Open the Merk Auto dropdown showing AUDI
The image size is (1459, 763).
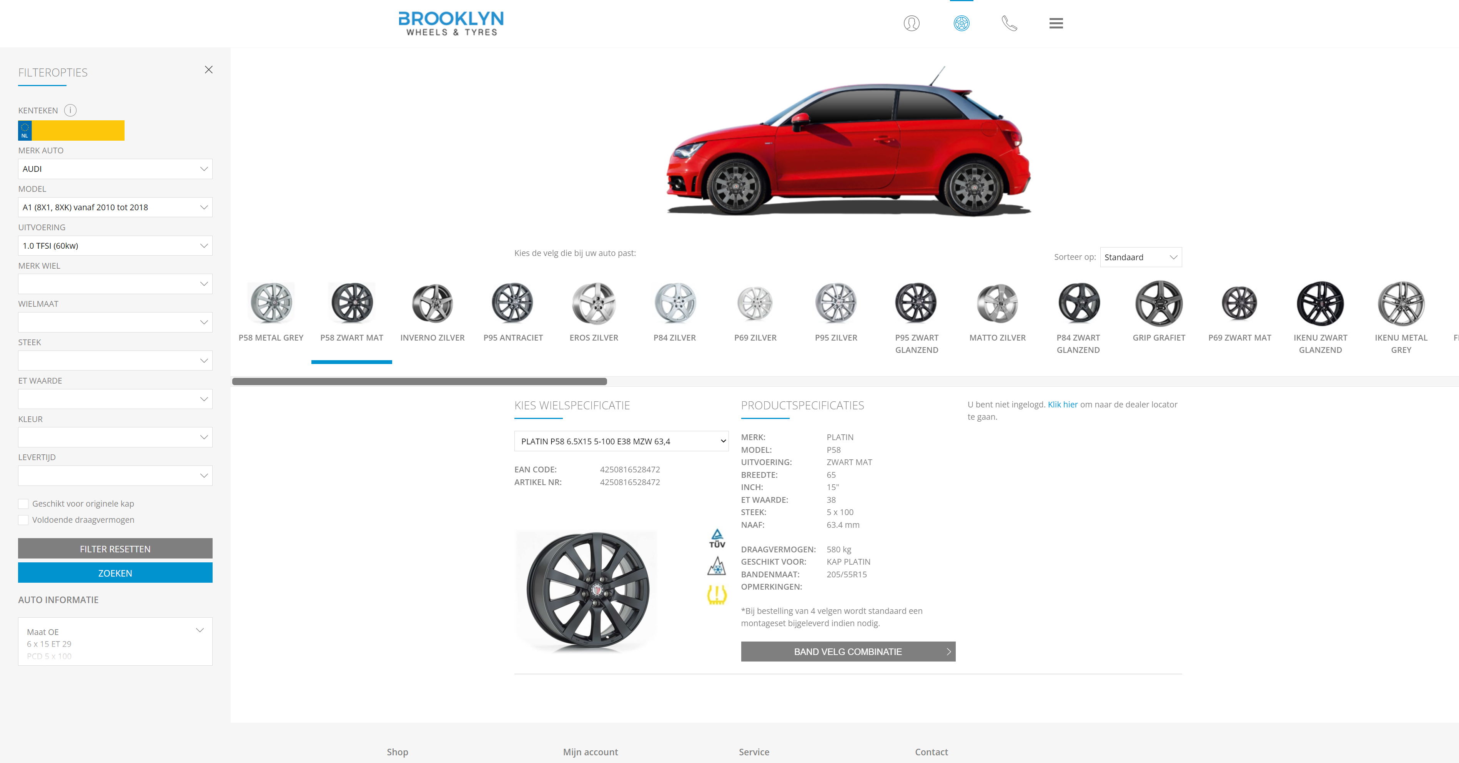coord(115,169)
